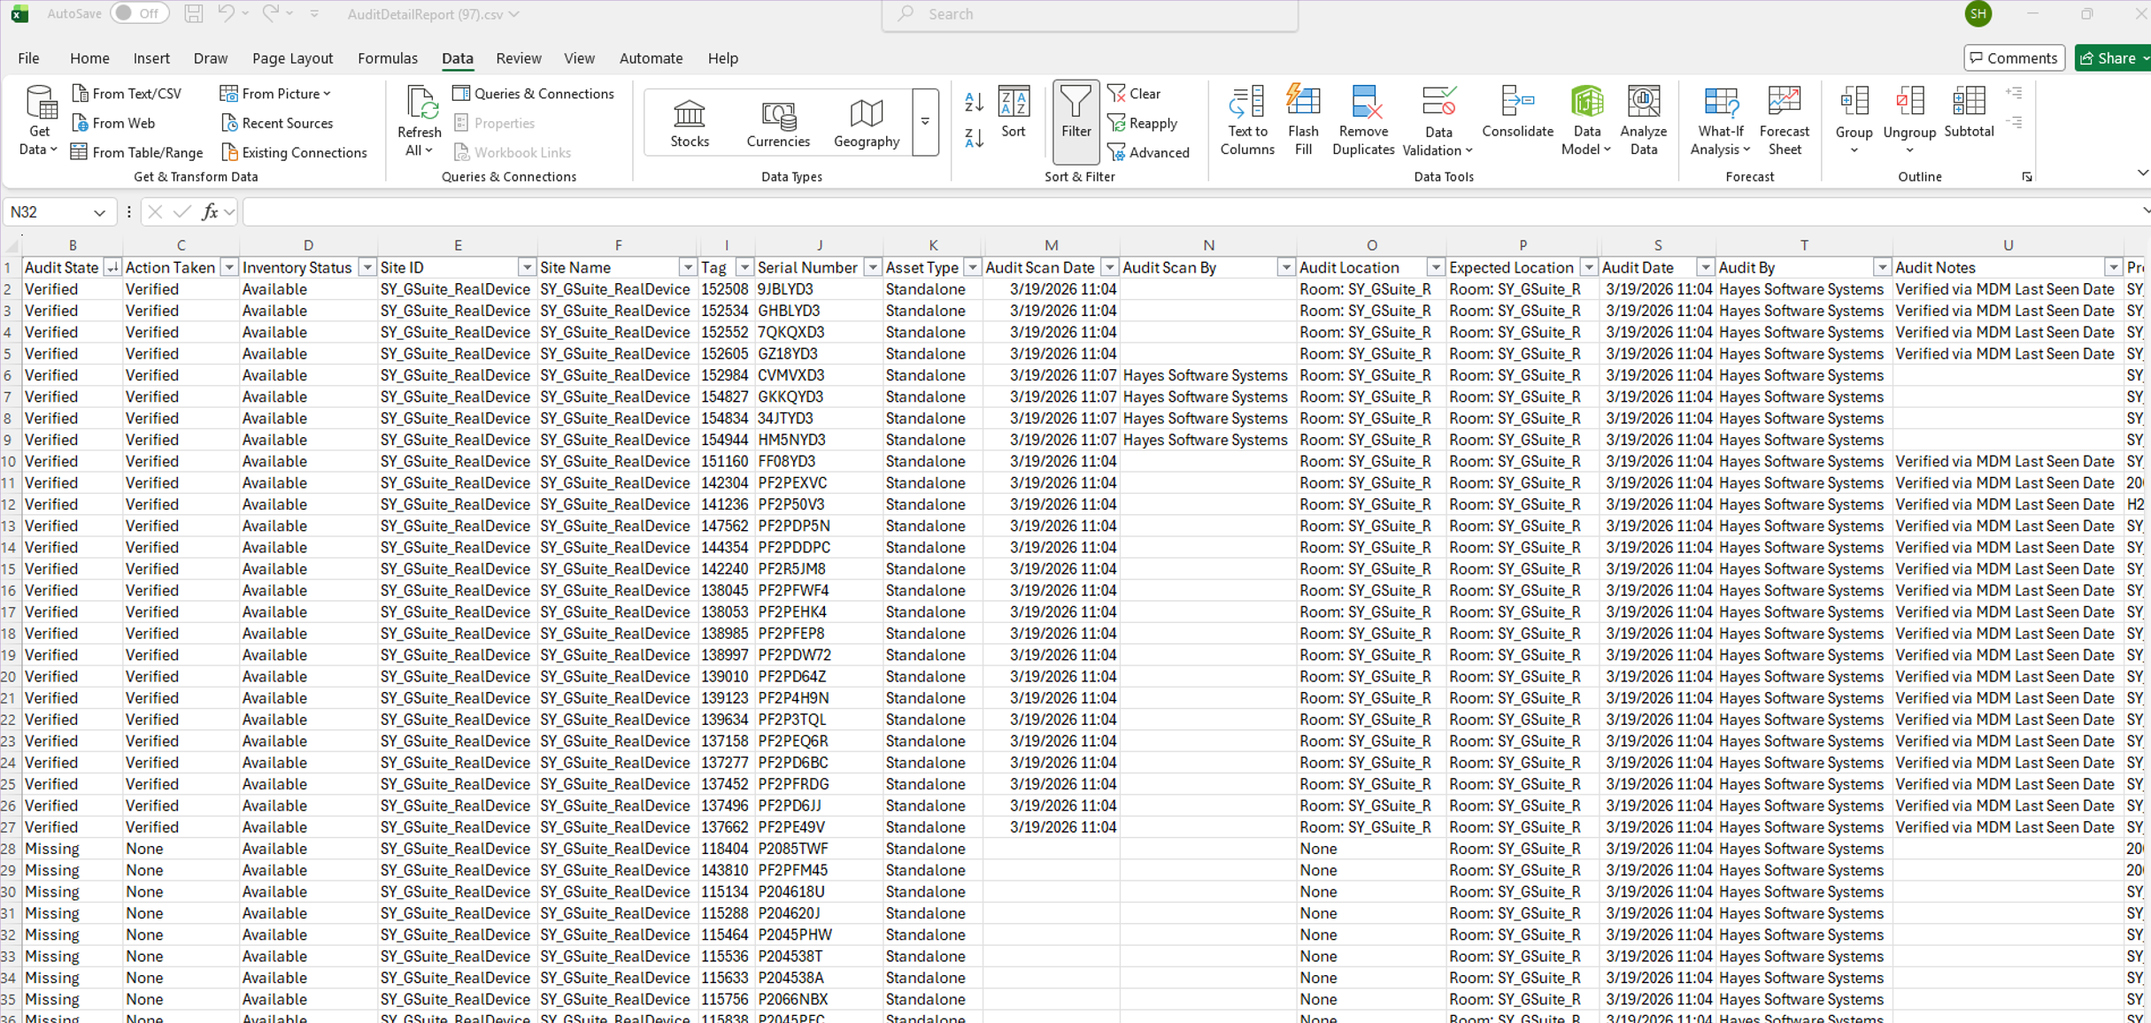
Task: Switch to the Page Layout tab
Action: pyautogui.click(x=292, y=58)
